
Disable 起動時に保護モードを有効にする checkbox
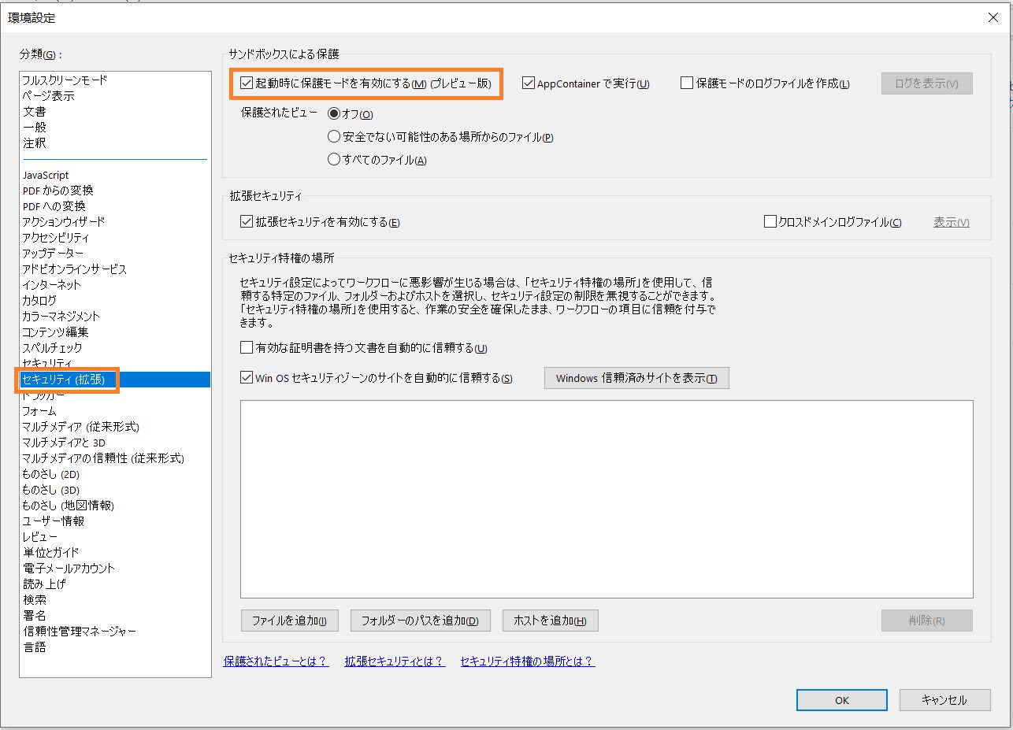click(247, 83)
